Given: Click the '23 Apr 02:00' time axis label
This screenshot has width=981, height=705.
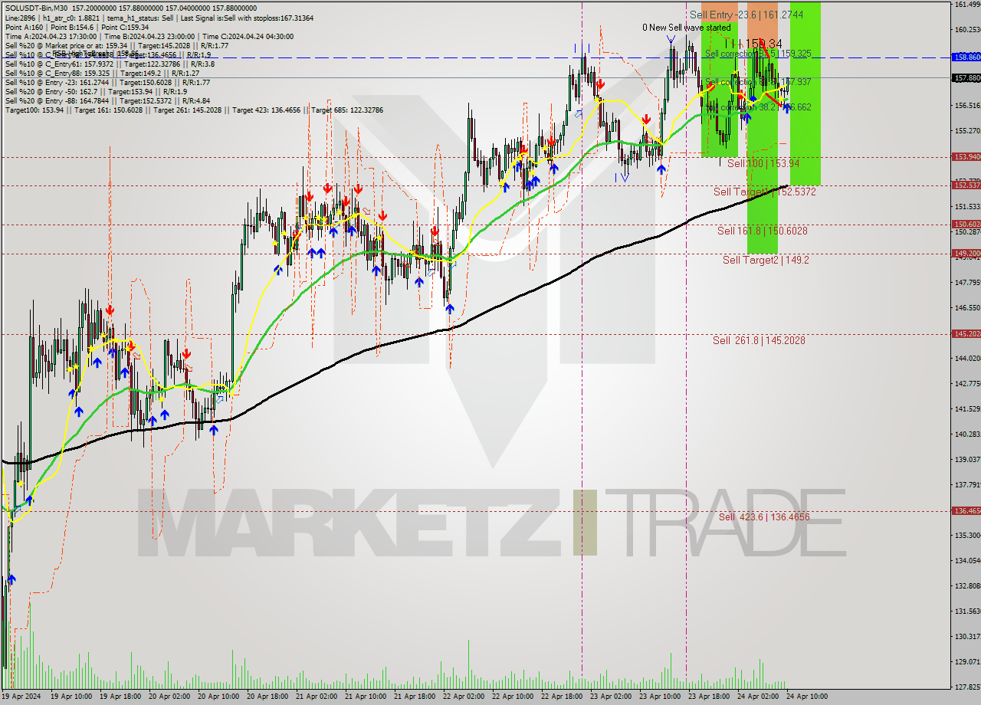Looking at the screenshot, I should (x=611, y=697).
